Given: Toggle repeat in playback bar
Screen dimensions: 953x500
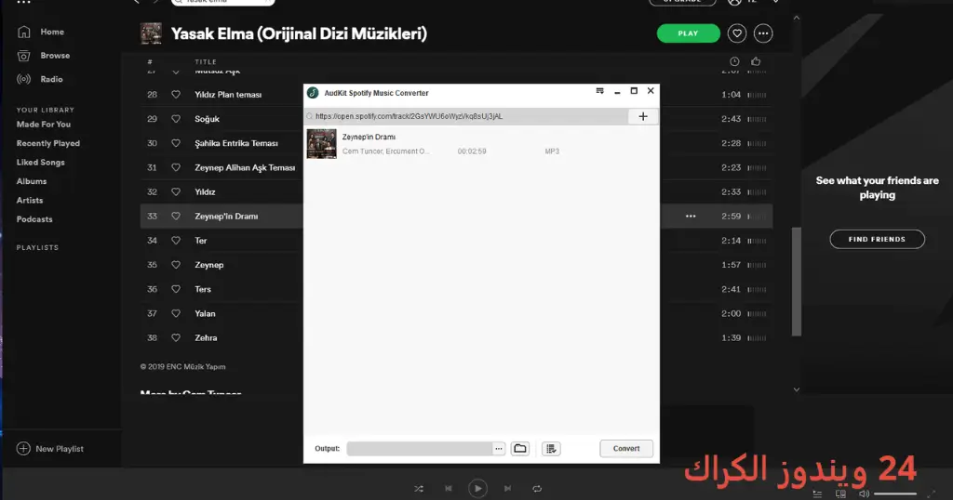Looking at the screenshot, I should click(537, 489).
